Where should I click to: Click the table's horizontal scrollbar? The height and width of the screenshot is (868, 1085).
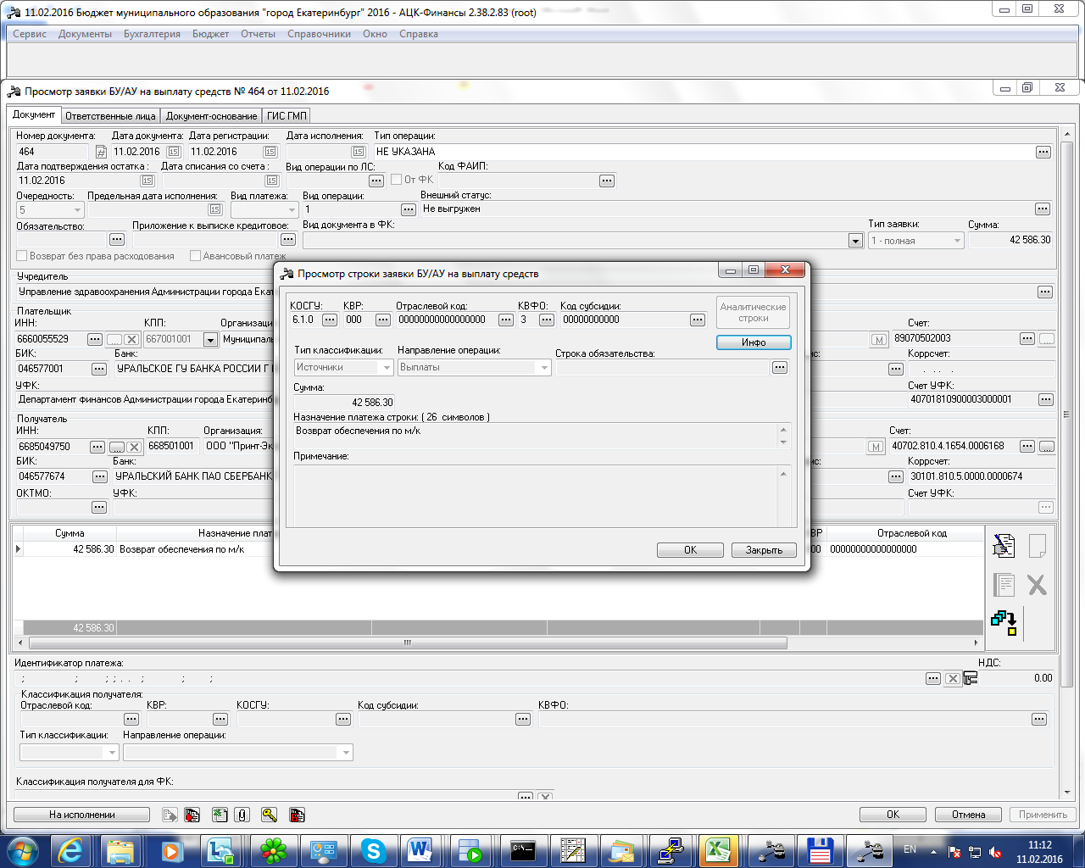coord(407,643)
